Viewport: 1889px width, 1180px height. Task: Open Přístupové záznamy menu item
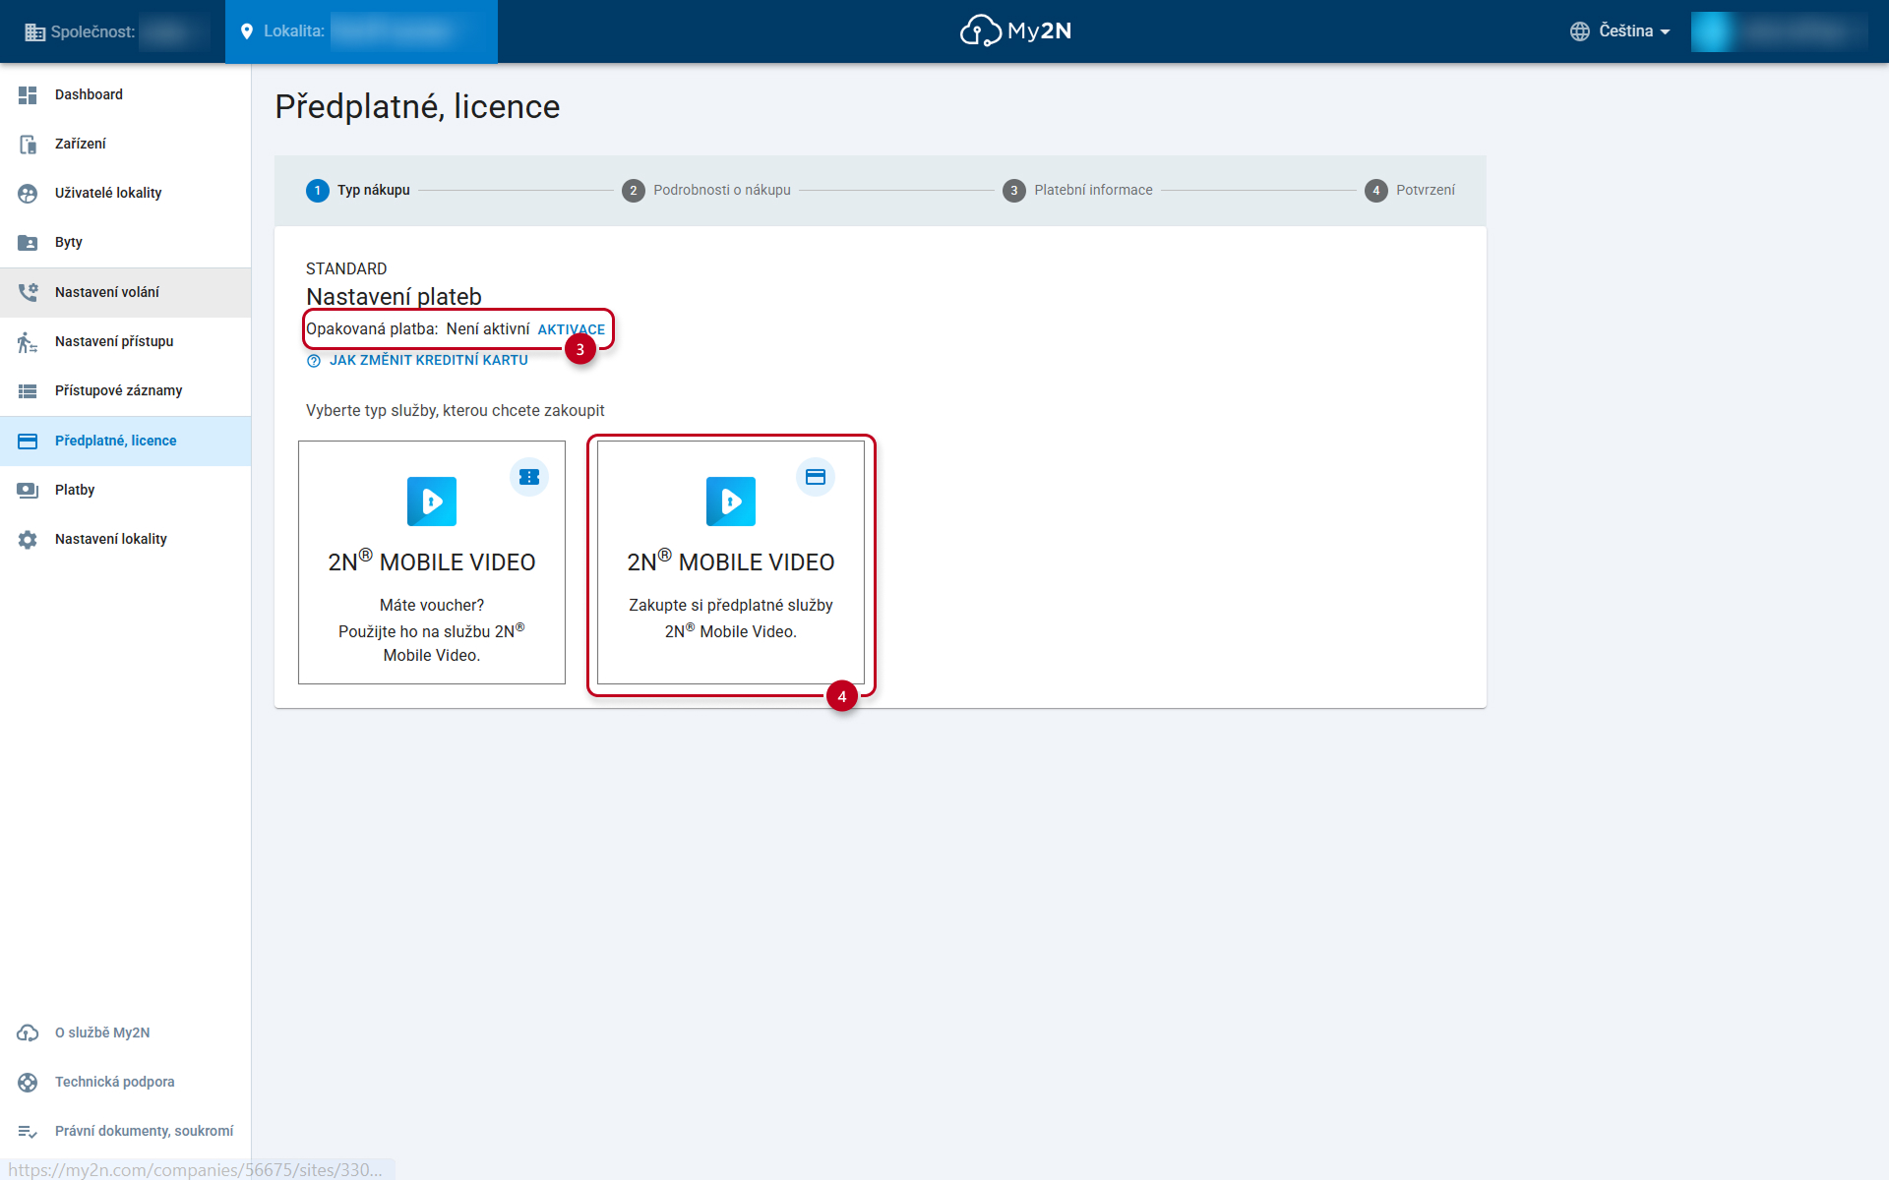coord(126,390)
